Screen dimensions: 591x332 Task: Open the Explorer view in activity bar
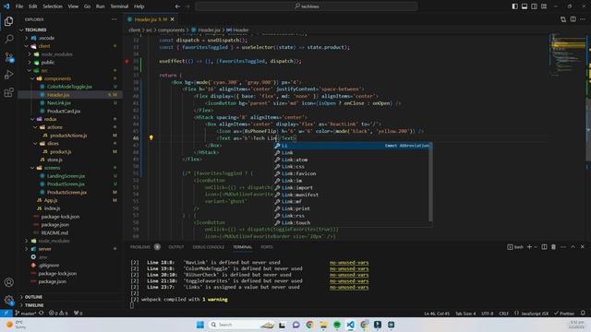(x=8, y=21)
